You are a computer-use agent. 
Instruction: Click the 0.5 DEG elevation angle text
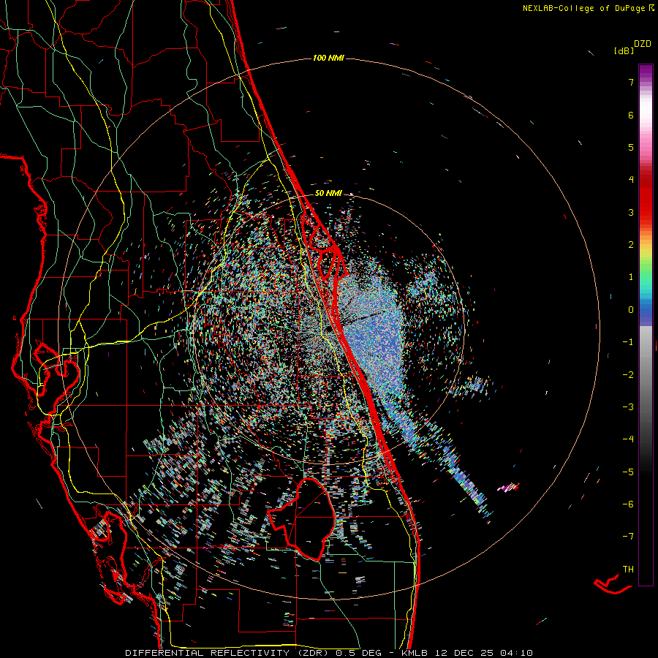click(358, 653)
